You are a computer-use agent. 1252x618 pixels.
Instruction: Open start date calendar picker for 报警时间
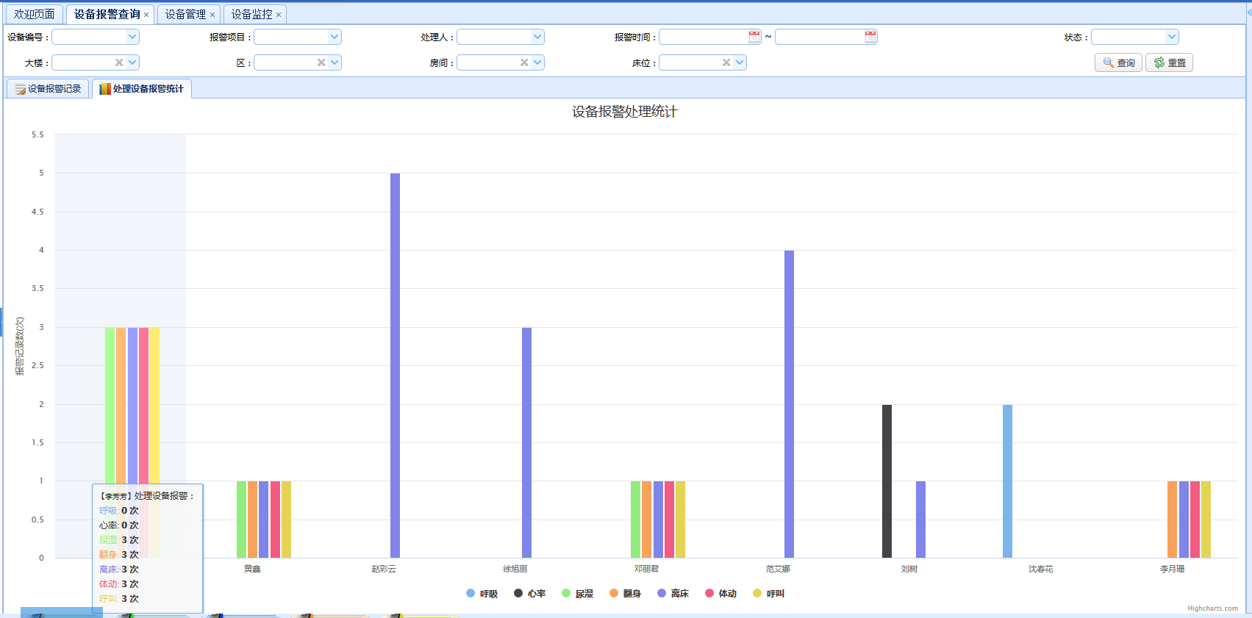754,37
